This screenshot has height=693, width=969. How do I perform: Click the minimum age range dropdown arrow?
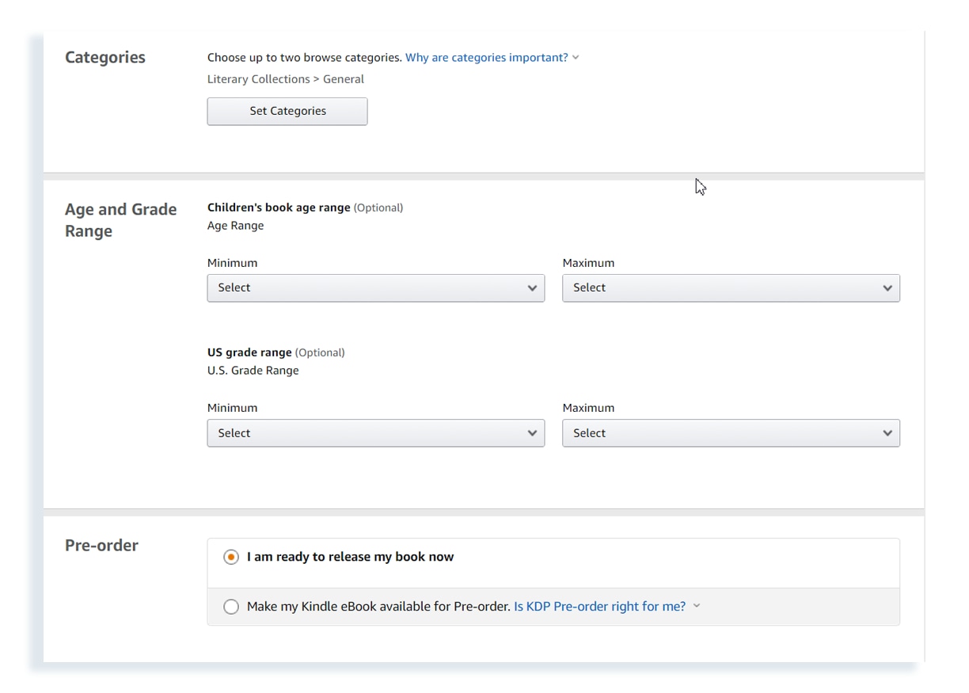533,288
